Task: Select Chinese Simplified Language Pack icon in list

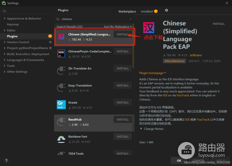Action: tap(61, 36)
